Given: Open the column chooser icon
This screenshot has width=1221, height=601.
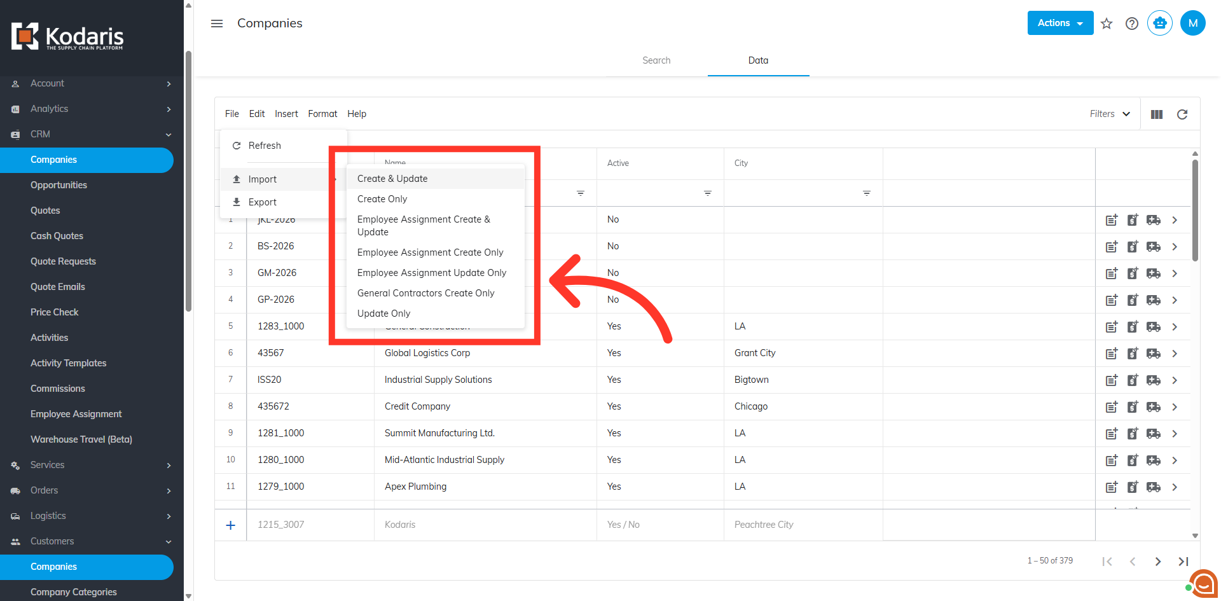Looking at the screenshot, I should click(x=1157, y=114).
